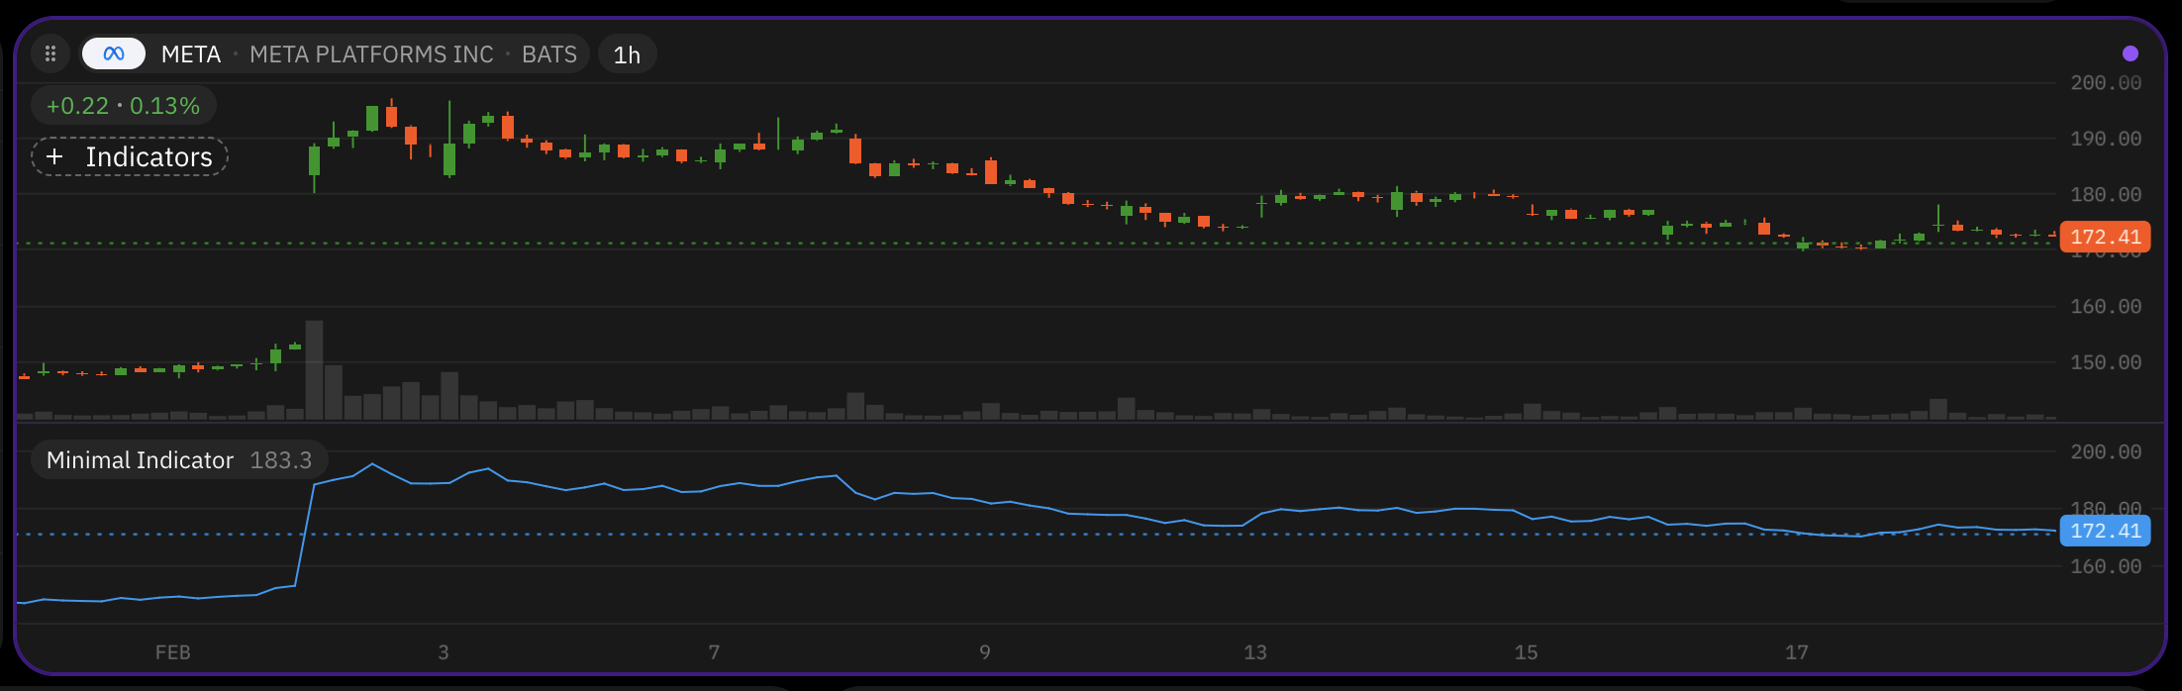Click the 183.3 indicator value readout
Screen dimensions: 2182x691
coord(281,460)
